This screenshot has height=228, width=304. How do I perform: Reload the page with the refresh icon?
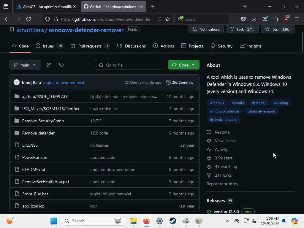coord(28,19)
